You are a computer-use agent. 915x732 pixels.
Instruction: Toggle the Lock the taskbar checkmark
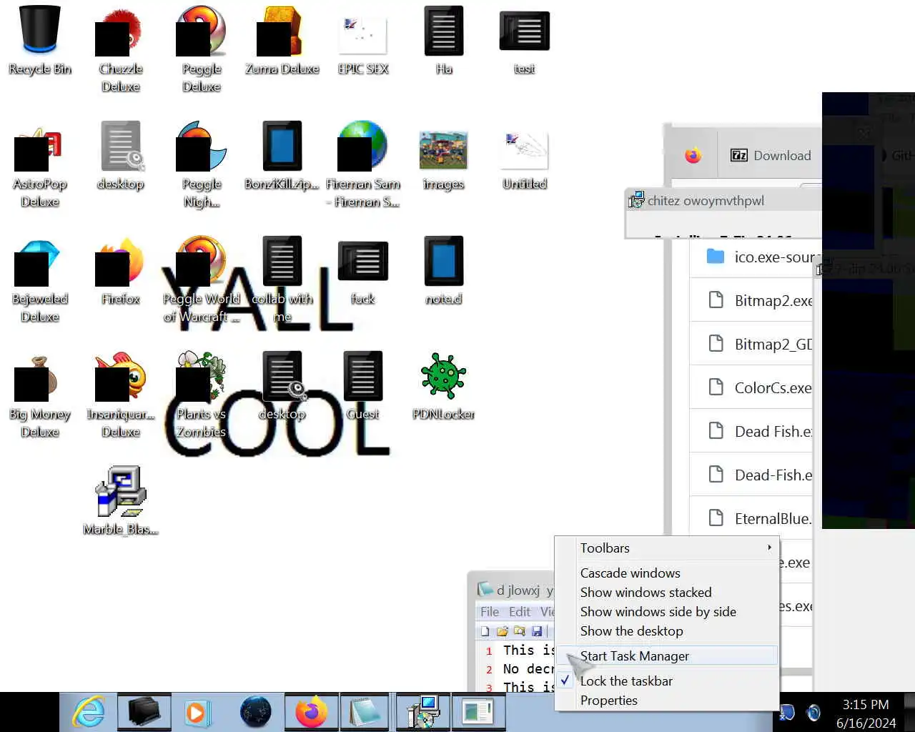565,681
